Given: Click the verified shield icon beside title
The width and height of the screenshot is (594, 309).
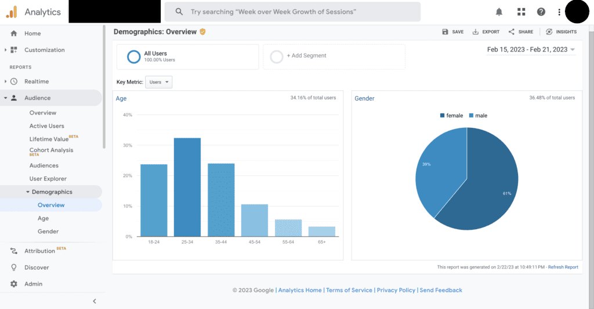Looking at the screenshot, I should (x=202, y=32).
